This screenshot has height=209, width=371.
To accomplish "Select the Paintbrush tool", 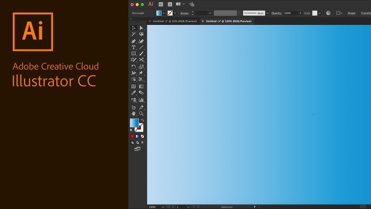I will pos(141,54).
